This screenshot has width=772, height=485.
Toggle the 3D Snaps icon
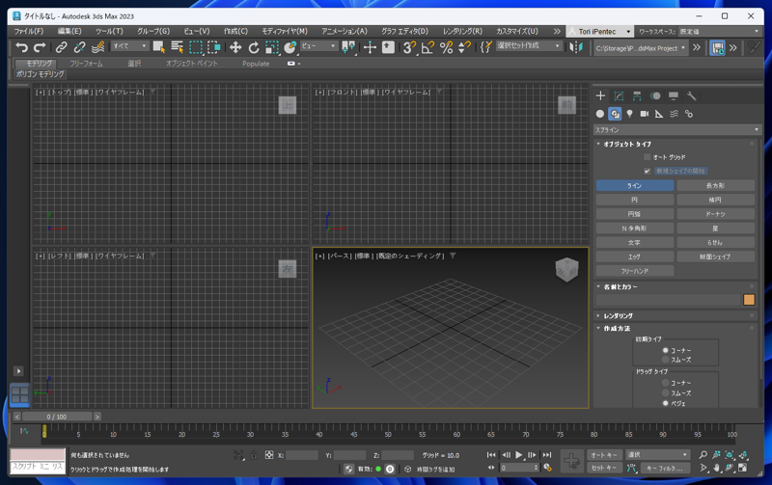tap(409, 47)
